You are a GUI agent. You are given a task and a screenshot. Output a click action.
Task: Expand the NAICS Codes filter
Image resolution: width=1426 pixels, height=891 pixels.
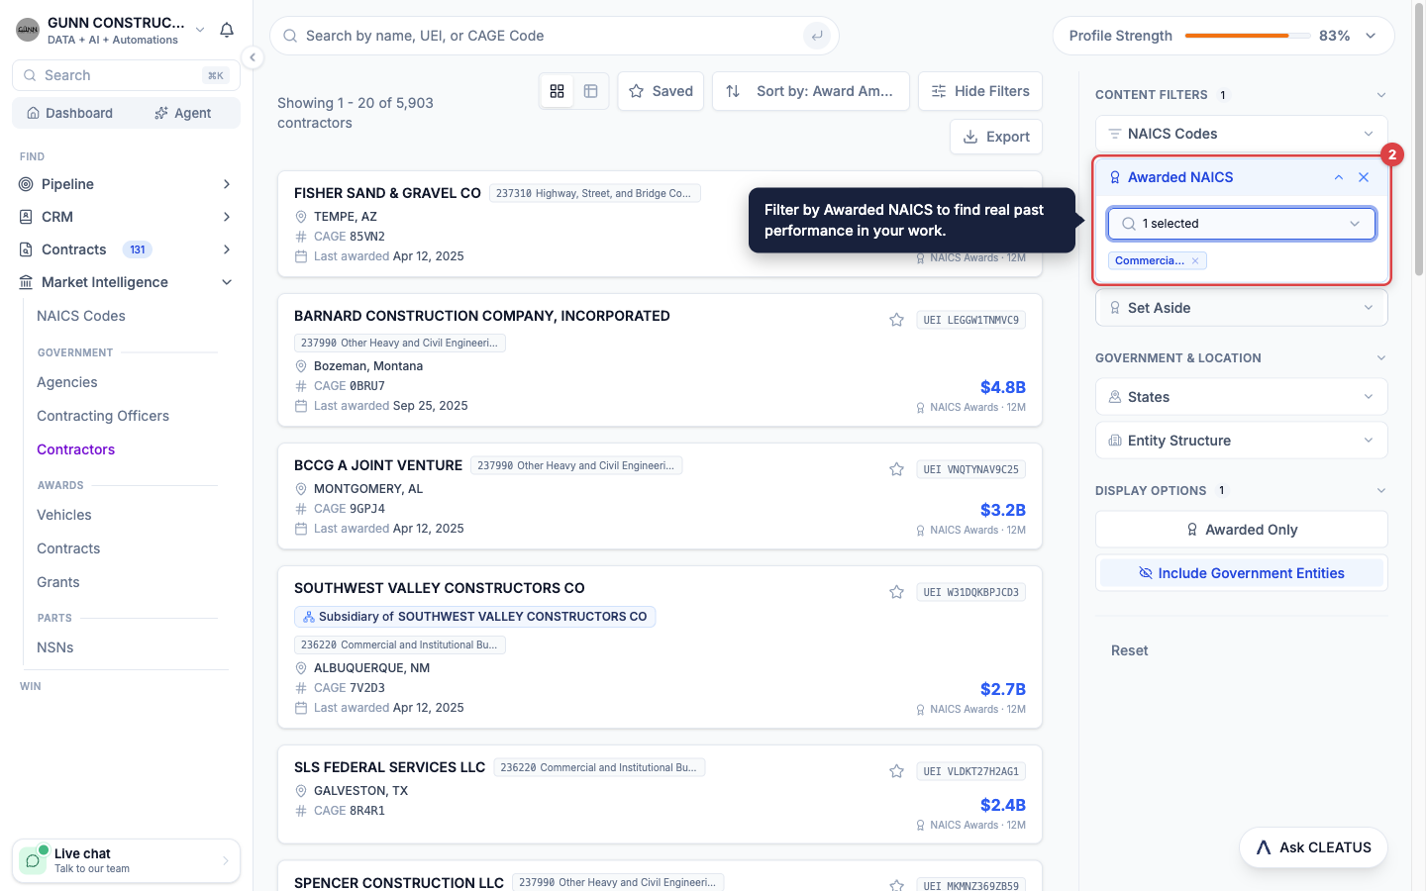(x=1241, y=134)
